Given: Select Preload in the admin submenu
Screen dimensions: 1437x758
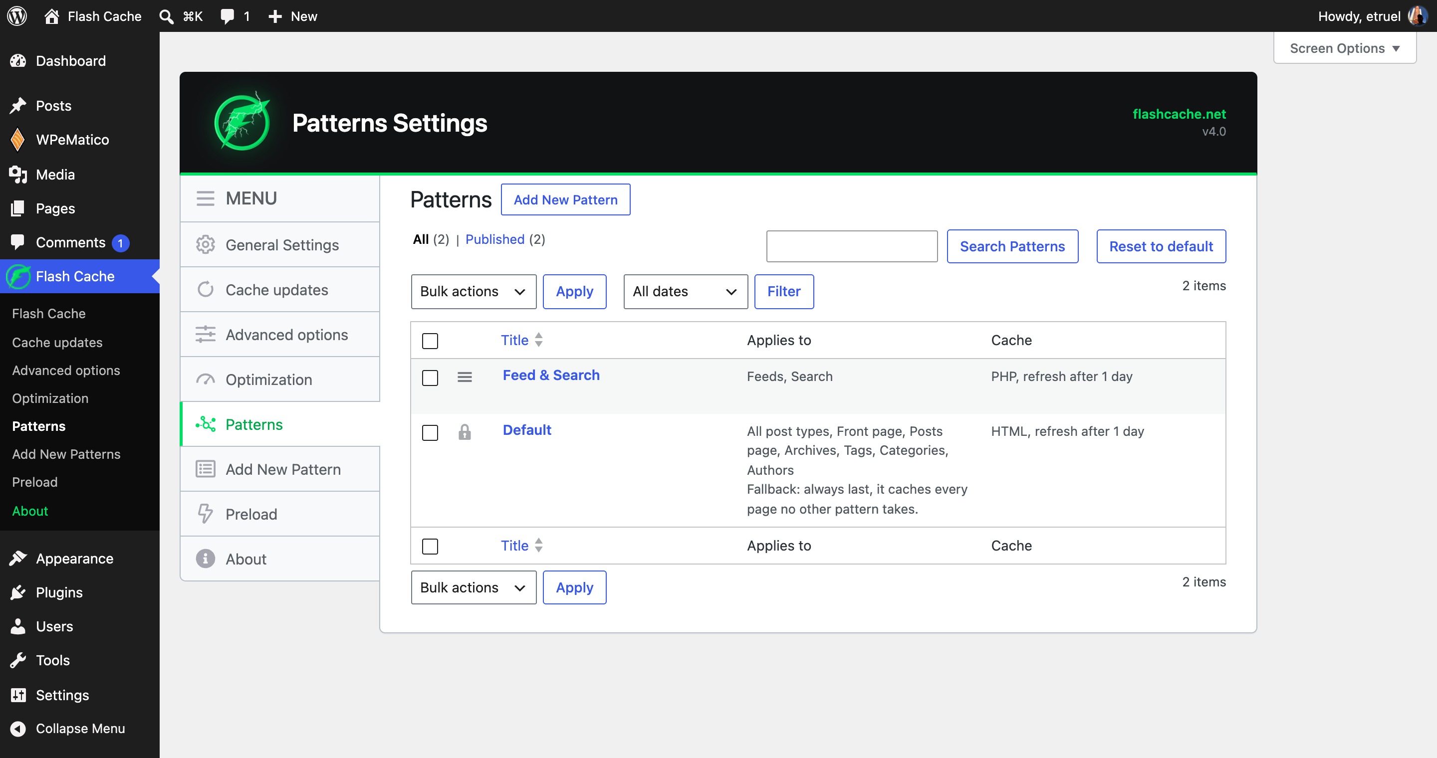Looking at the screenshot, I should [34, 482].
